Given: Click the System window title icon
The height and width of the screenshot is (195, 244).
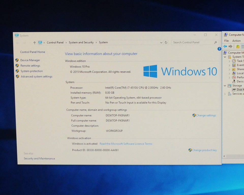Looking at the screenshot, I should point(17,36).
